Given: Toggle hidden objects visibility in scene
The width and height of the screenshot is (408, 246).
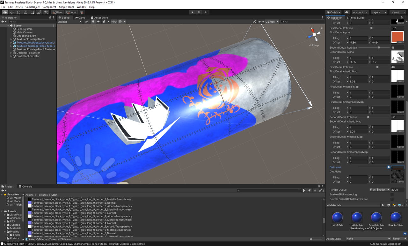Looking at the screenshot, I should point(114,22).
